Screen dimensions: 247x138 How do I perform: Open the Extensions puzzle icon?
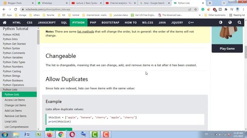(226, 9)
